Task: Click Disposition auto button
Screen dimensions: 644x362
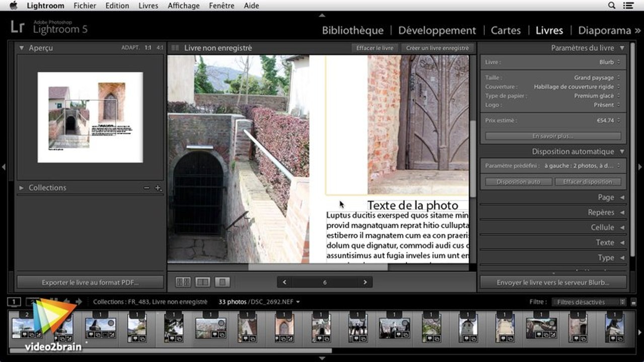Action: tap(519, 182)
